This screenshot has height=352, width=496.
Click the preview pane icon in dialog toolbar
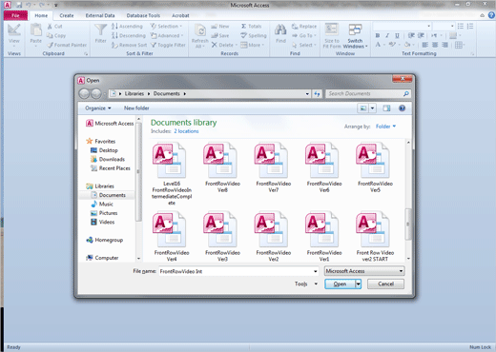click(386, 108)
